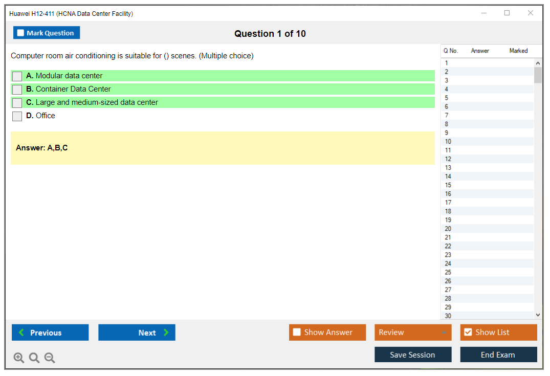Go to the Next question
Screen dimensions: 550x376
coord(137,333)
